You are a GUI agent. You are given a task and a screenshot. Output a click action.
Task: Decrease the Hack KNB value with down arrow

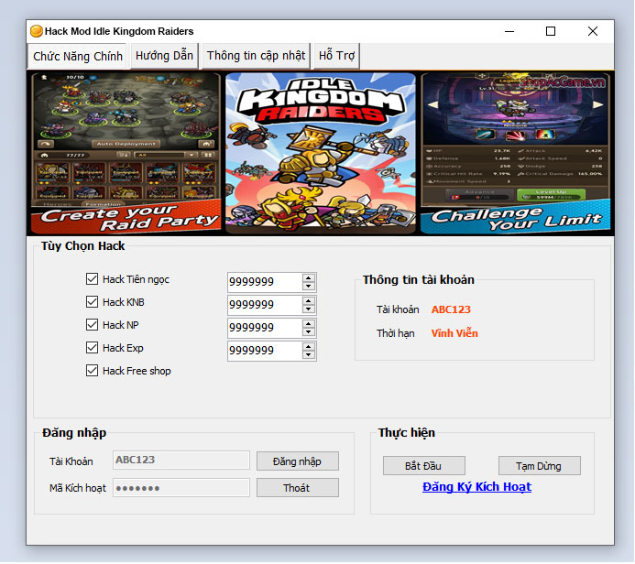point(309,309)
